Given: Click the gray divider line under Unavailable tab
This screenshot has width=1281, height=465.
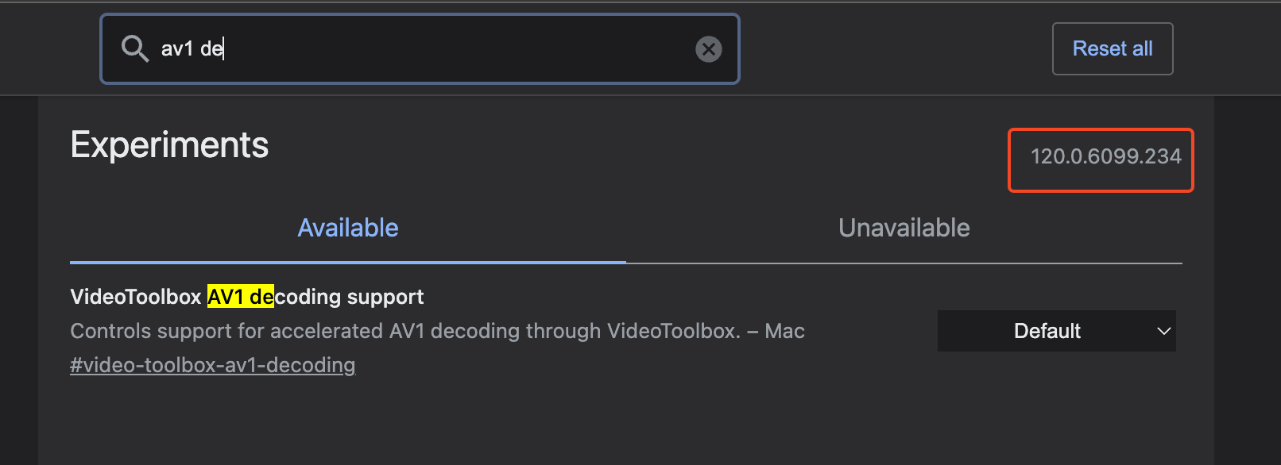Looking at the screenshot, I should point(904,263).
